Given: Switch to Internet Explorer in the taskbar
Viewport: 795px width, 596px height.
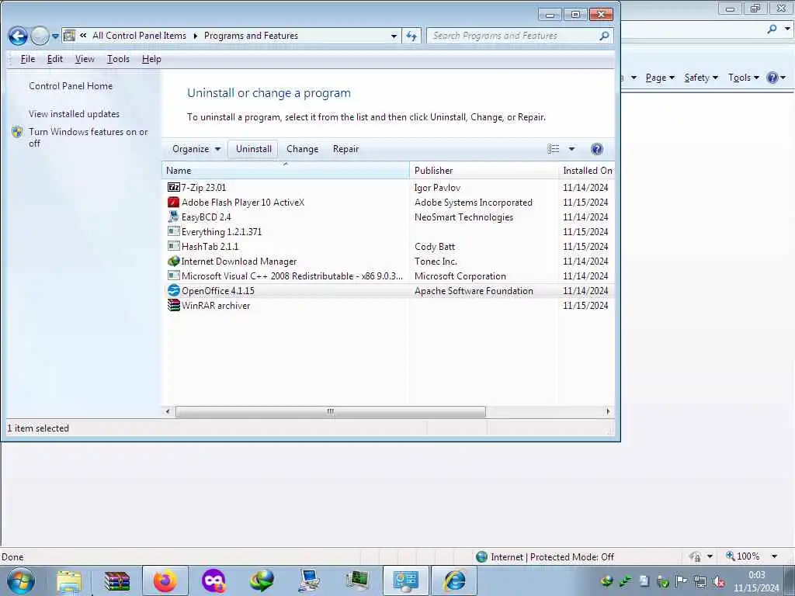Looking at the screenshot, I should click(x=454, y=580).
